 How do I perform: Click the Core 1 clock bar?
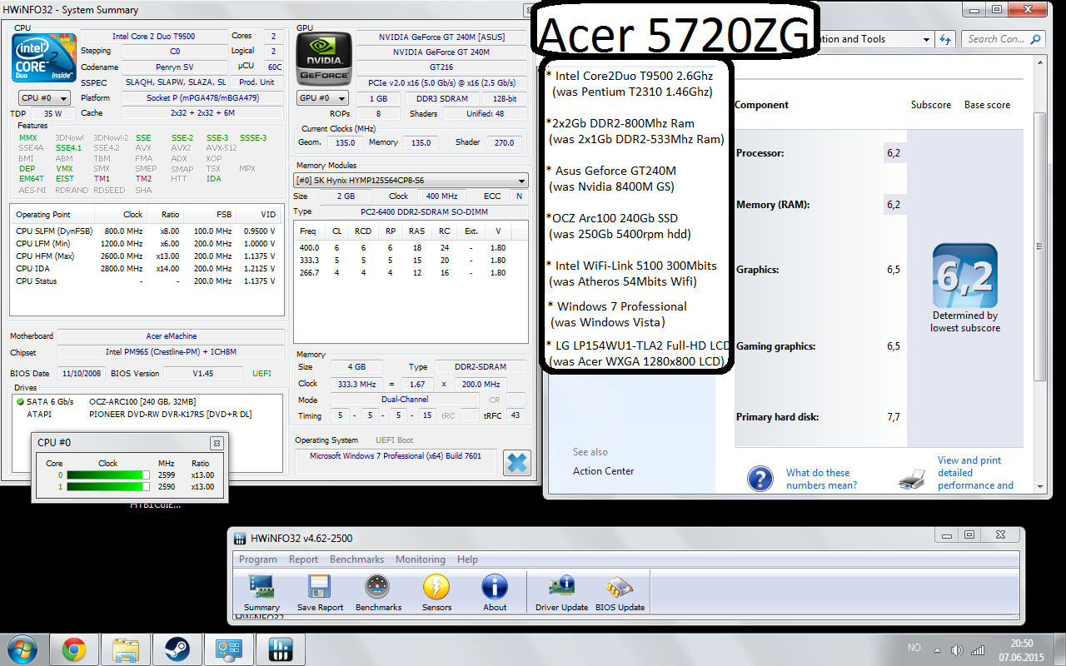[108, 486]
